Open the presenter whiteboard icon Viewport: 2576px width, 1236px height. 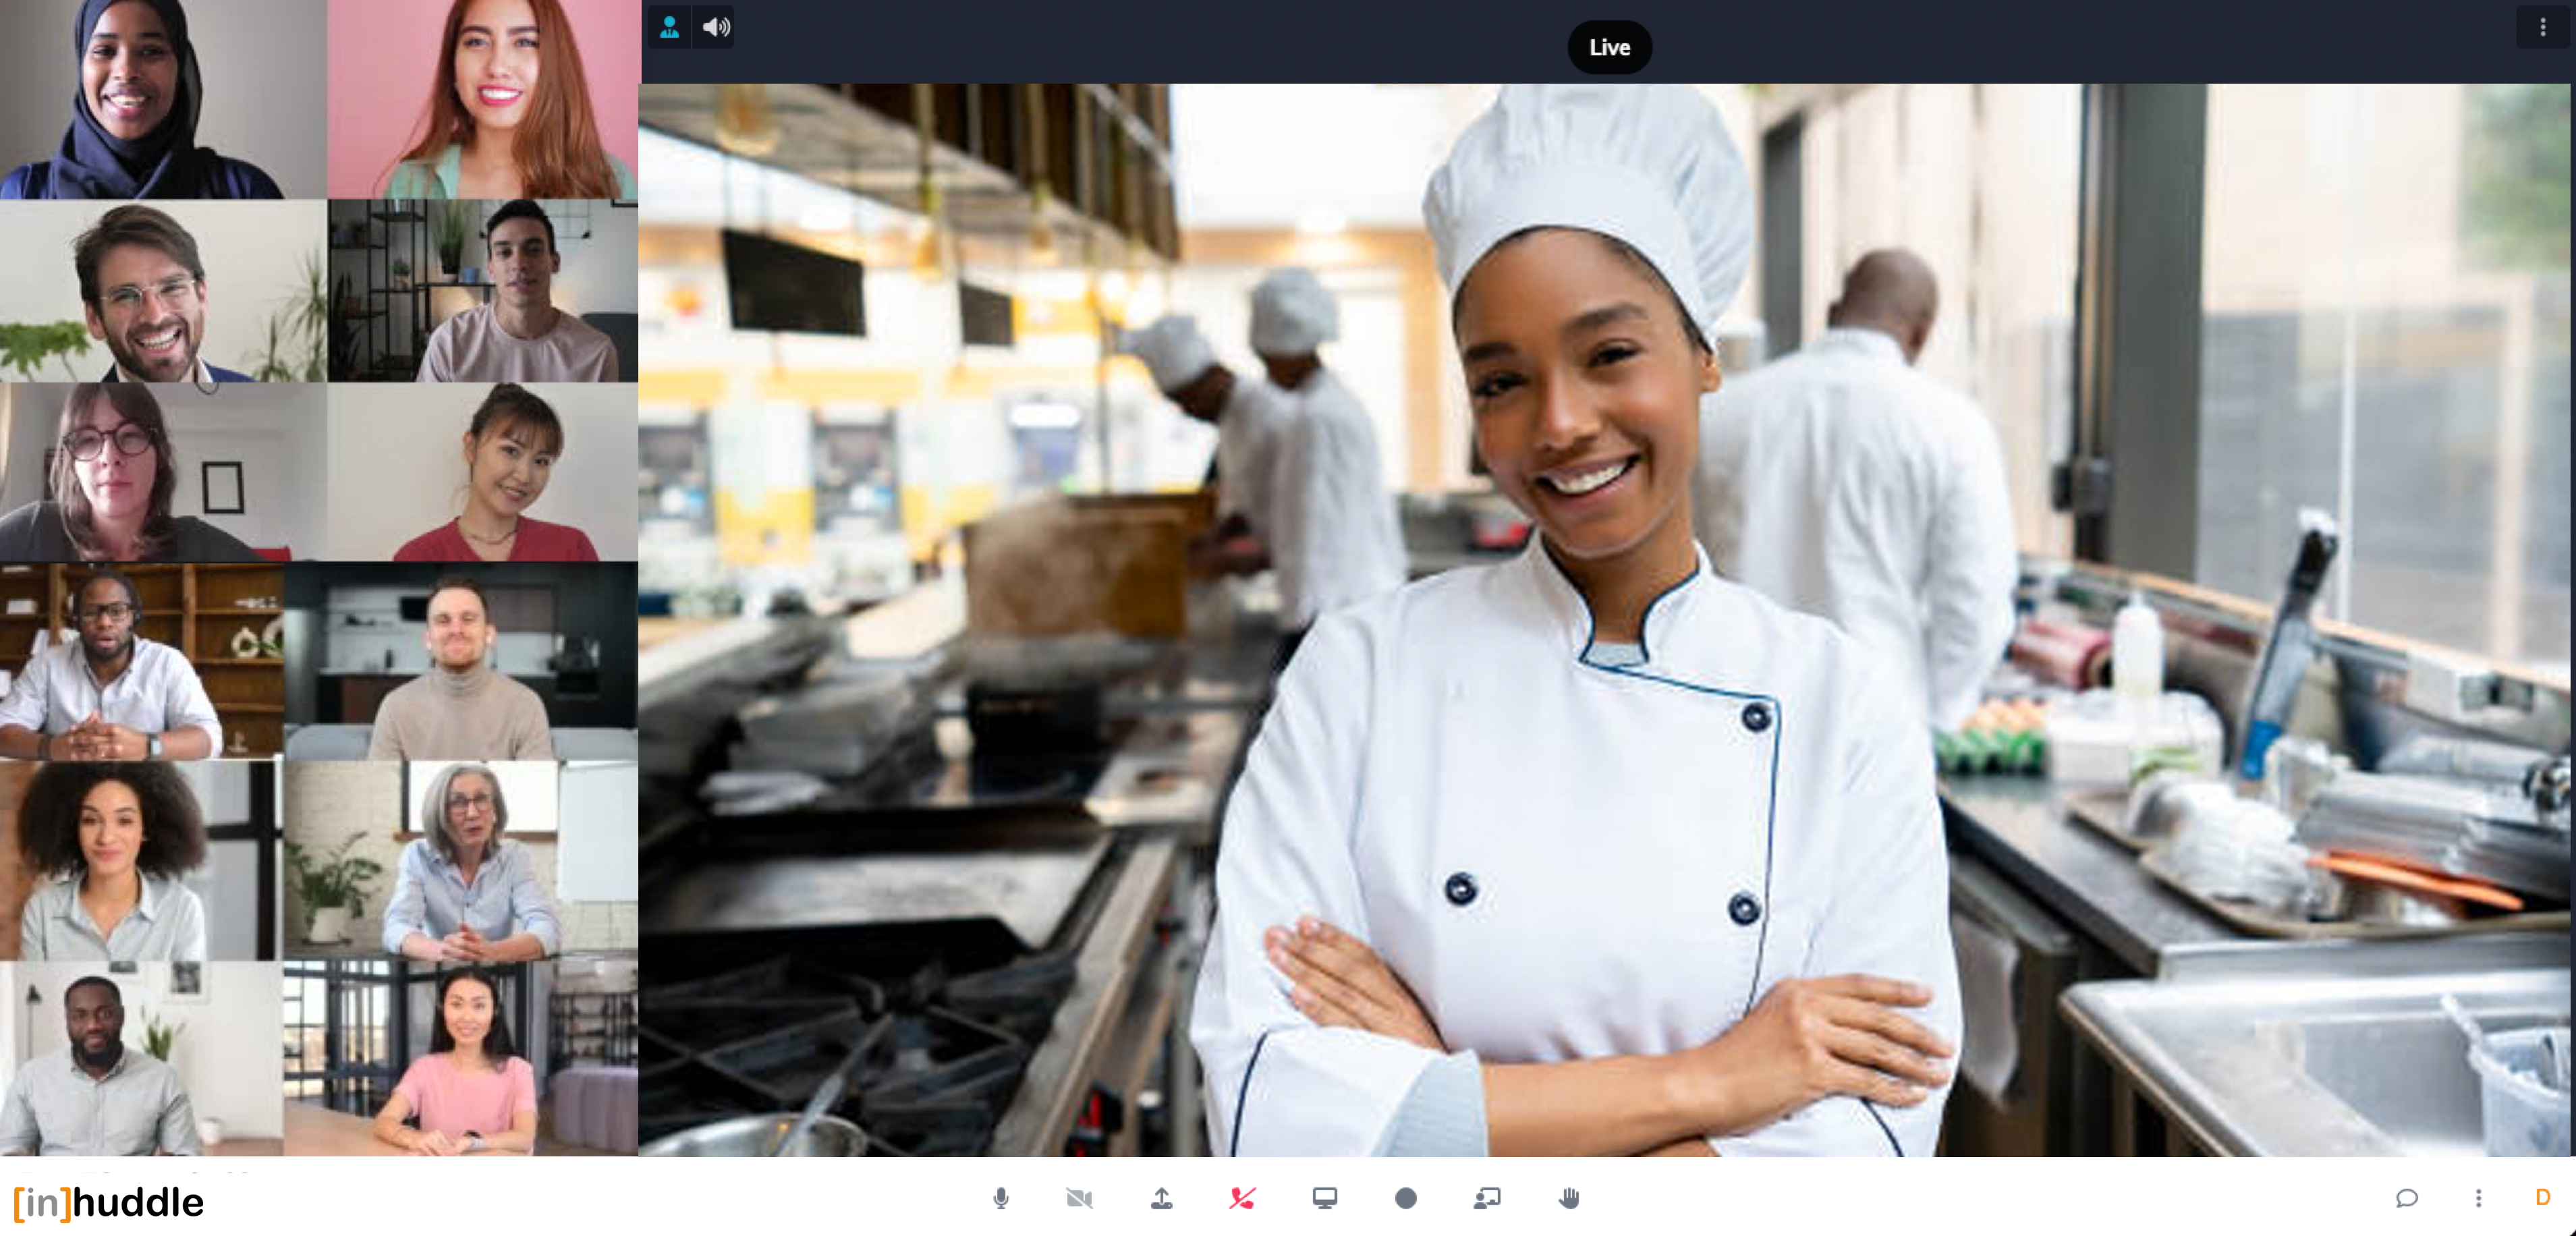pos(1487,1197)
